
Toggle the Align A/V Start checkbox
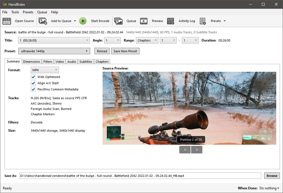coord(33,83)
